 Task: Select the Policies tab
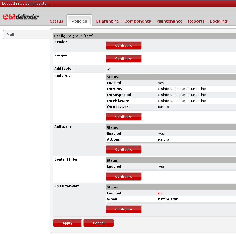click(79, 21)
